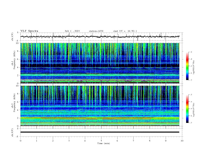Viewport: 205px width, 158px height.
Task: Click the time axis tick label "5"
Action: click(x=101, y=141)
